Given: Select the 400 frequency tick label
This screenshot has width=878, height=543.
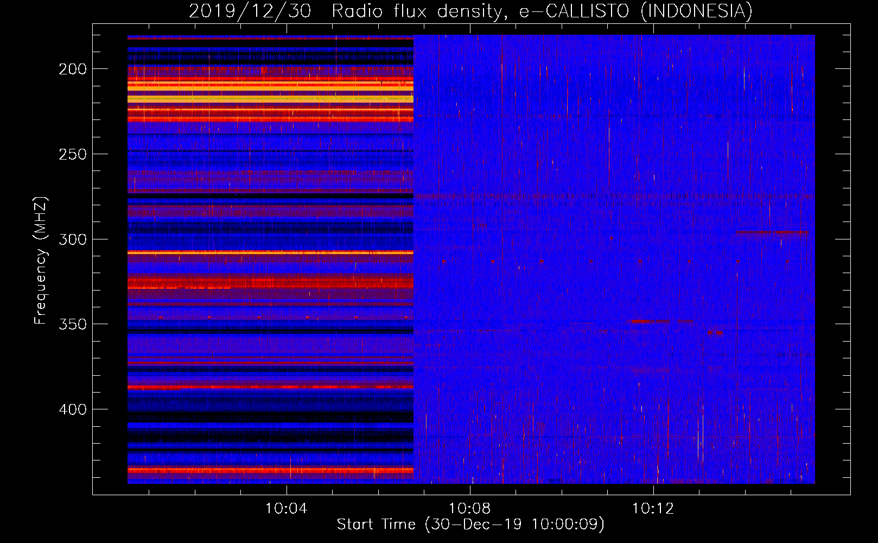Looking at the screenshot, I should pos(73,409).
